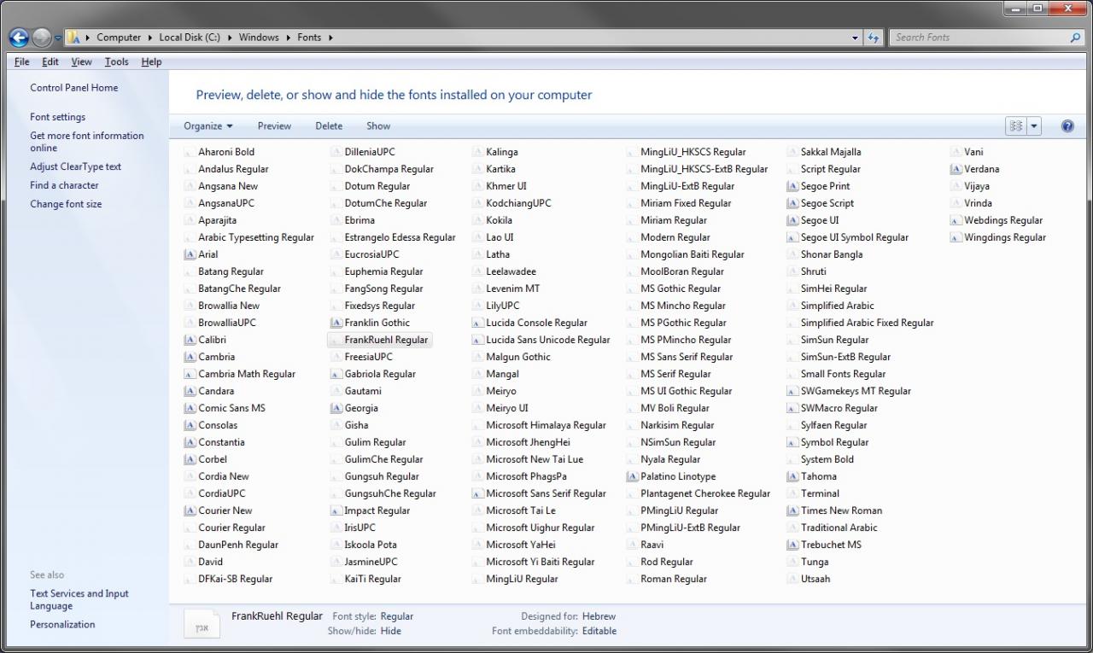Select the Symbol Regular font icon
This screenshot has height=653, width=1093.
point(792,442)
